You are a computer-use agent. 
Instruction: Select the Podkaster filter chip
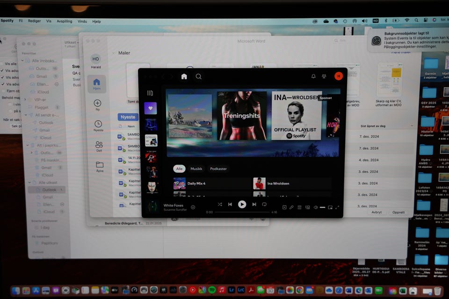click(x=218, y=169)
